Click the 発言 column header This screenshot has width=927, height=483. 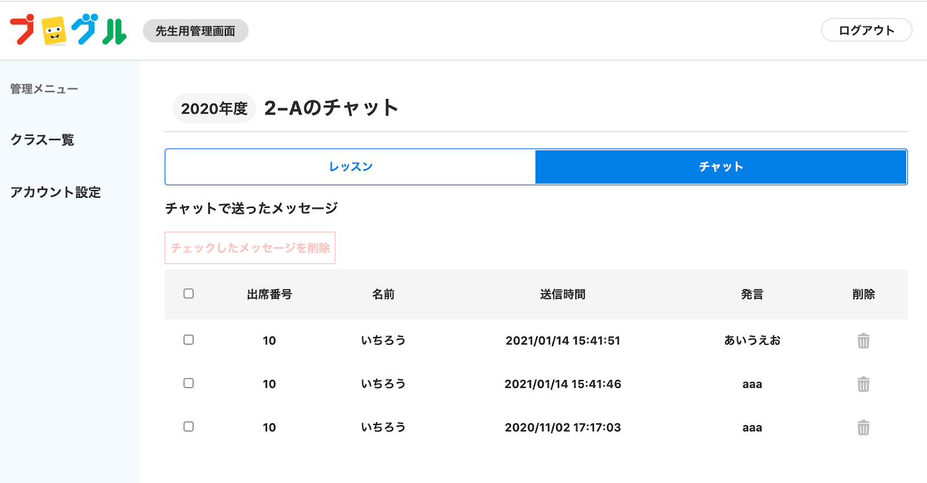pyautogui.click(x=752, y=294)
